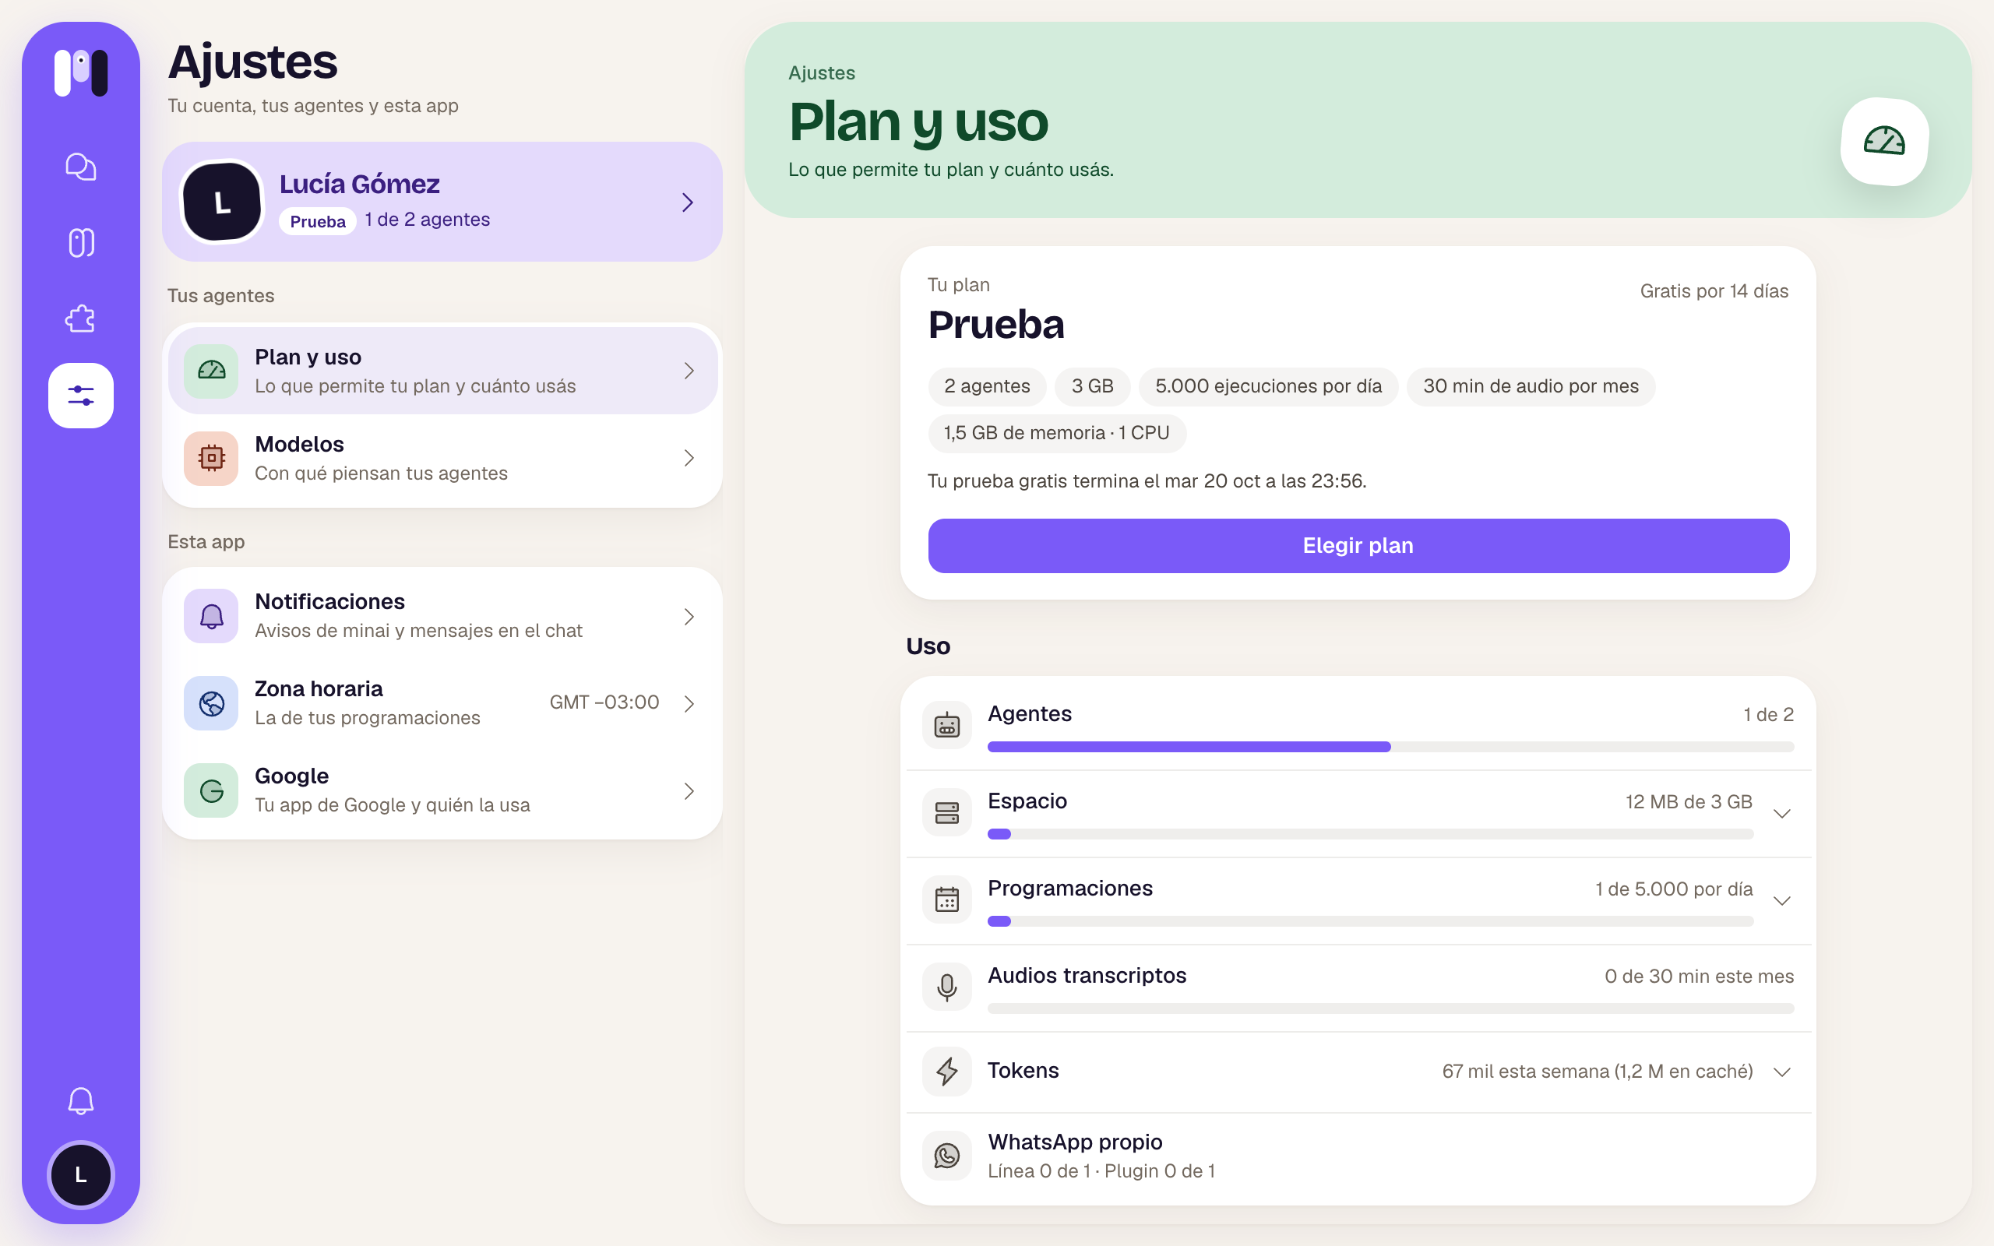This screenshot has height=1246, width=1994.
Task: Expand the Programaciones usage details
Action: [1781, 901]
